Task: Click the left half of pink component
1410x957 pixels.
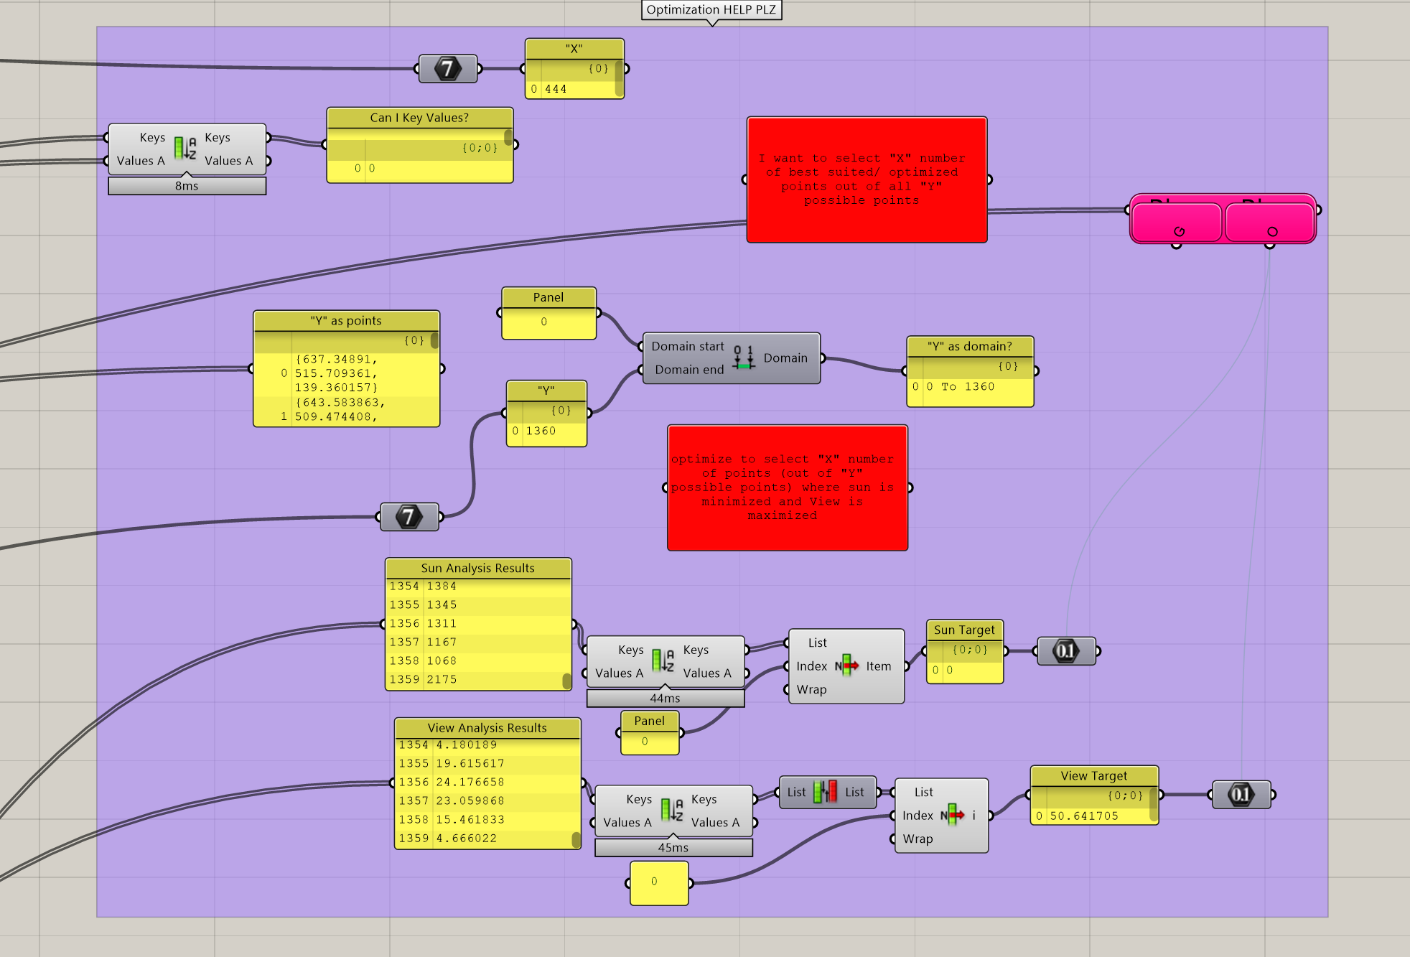Action: click(1176, 221)
